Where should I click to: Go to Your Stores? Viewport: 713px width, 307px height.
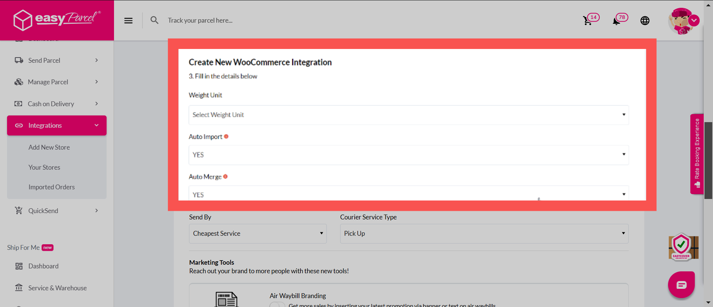tap(44, 167)
